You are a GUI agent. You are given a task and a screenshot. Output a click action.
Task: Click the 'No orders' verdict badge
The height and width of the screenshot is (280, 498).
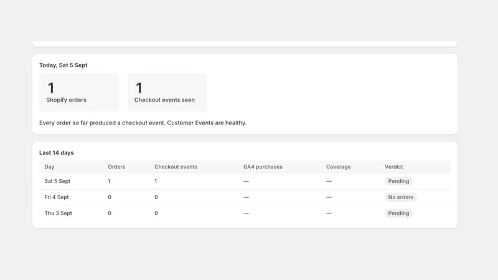coord(401,197)
